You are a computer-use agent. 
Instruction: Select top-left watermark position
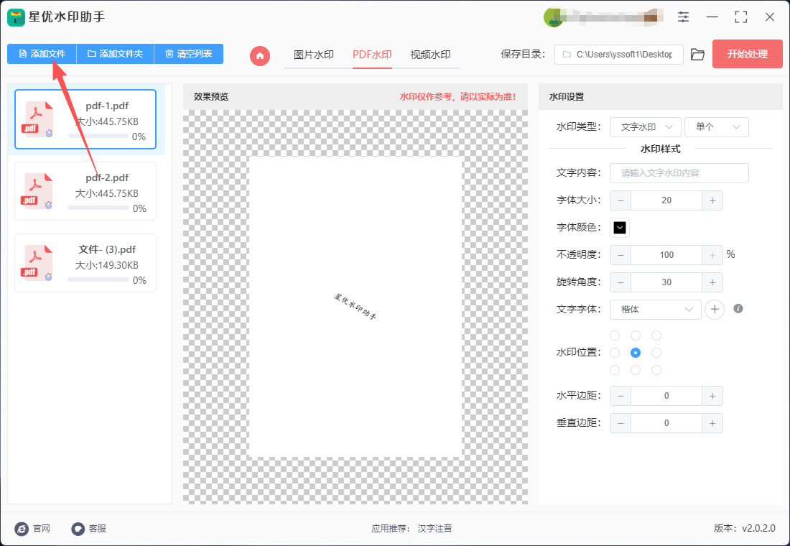pyautogui.click(x=615, y=336)
